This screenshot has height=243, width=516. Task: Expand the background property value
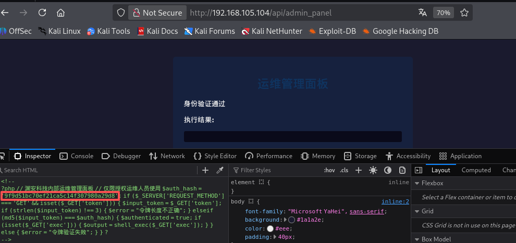[x=285, y=220]
